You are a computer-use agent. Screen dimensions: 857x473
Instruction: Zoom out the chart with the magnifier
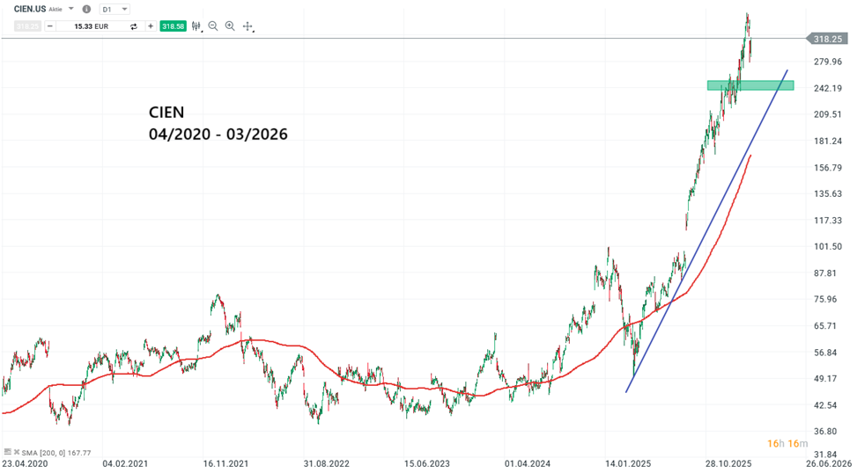click(x=213, y=26)
